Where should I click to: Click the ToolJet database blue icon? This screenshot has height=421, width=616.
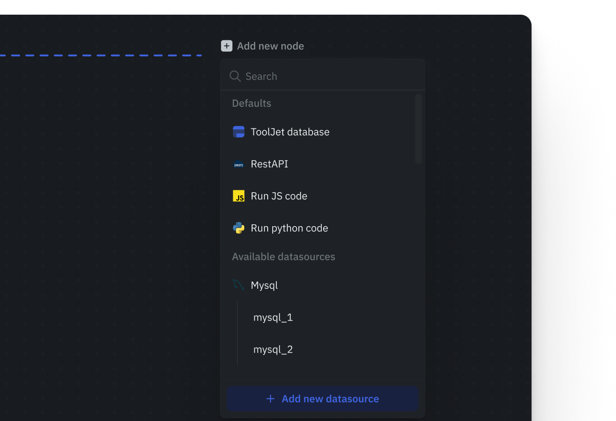coord(238,132)
